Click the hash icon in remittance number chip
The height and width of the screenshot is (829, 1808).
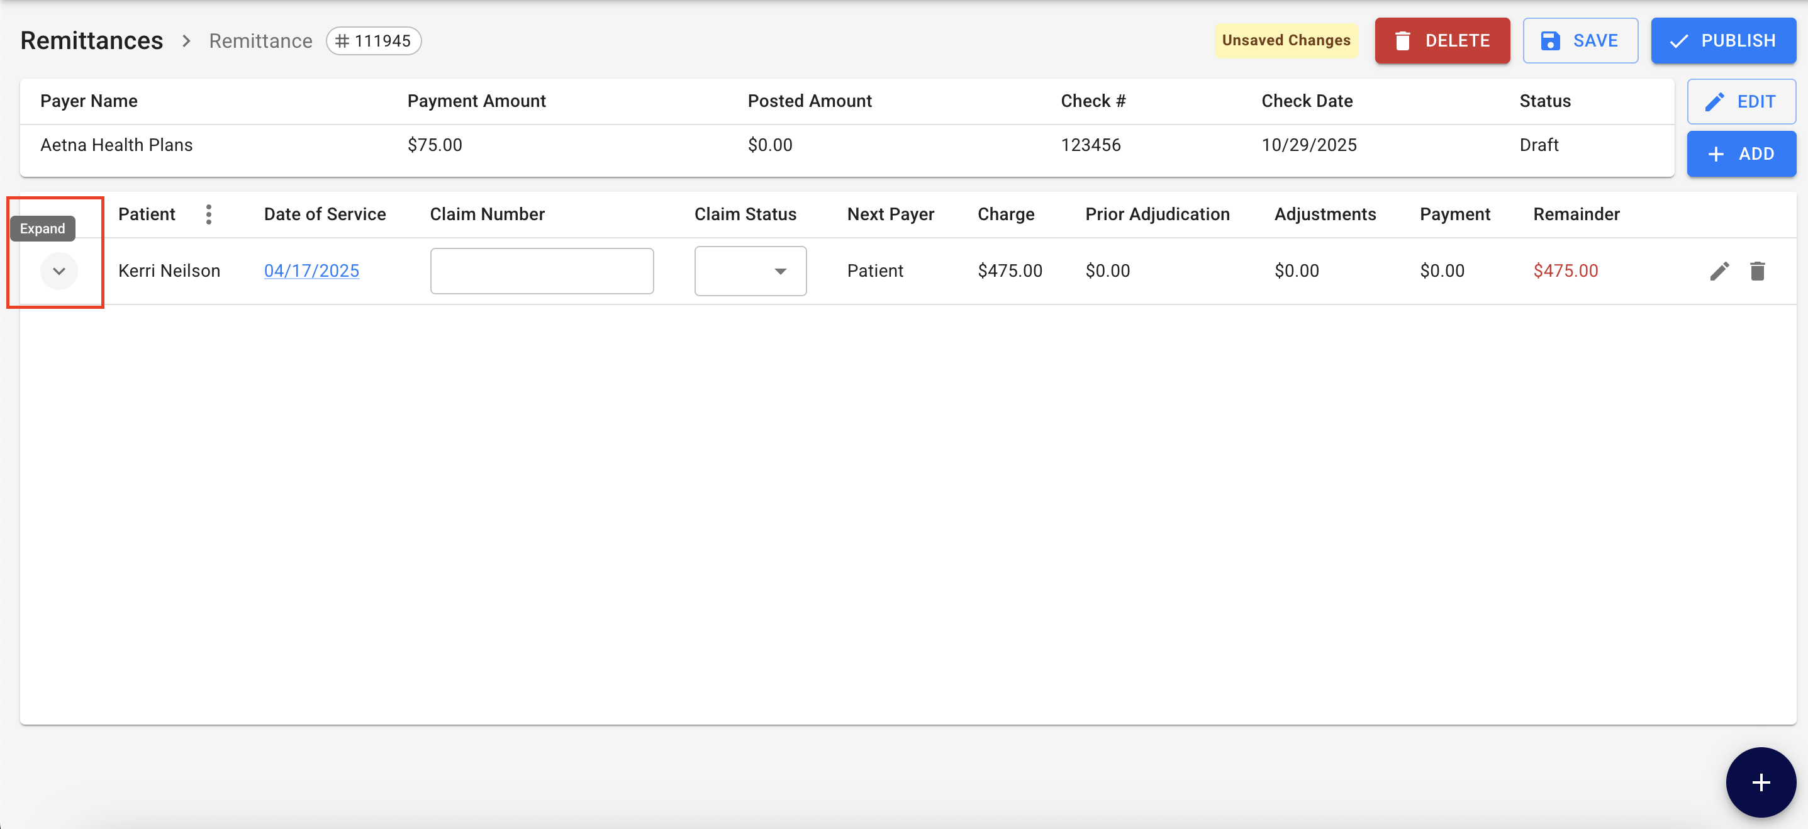coord(342,41)
